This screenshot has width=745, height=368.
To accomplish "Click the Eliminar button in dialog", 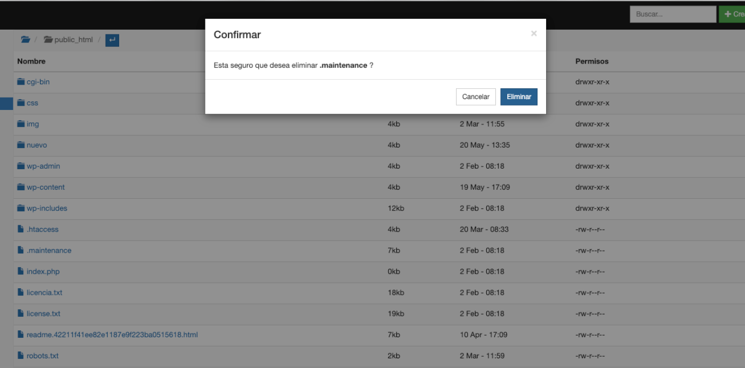I will 519,97.
